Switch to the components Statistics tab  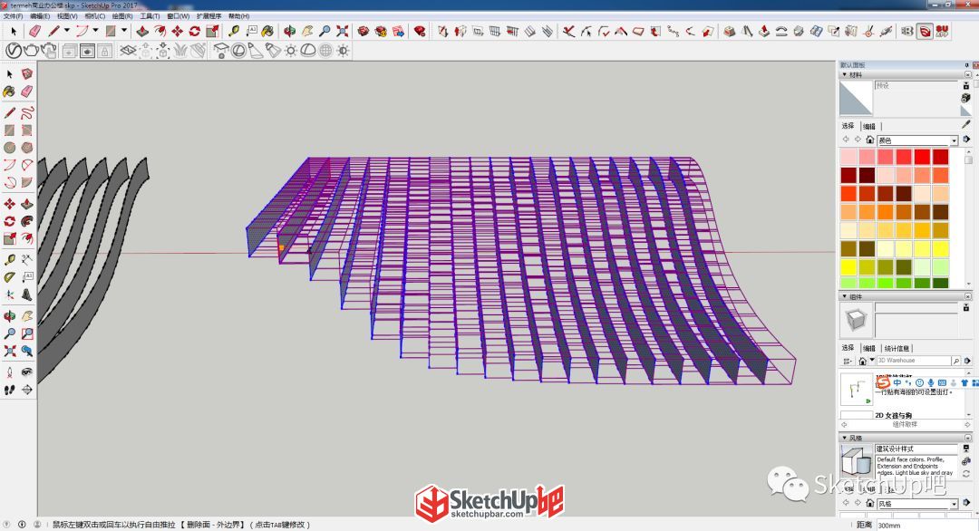(x=897, y=348)
